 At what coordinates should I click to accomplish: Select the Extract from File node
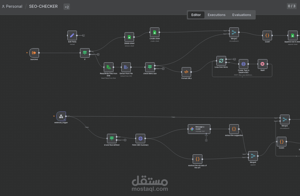(x=126, y=67)
